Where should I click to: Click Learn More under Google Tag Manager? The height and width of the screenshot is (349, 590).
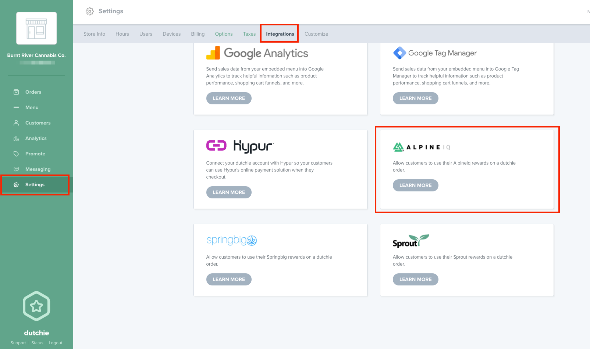click(x=416, y=98)
